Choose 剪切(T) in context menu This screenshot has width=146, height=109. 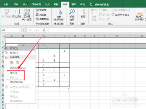click(x=20, y=48)
